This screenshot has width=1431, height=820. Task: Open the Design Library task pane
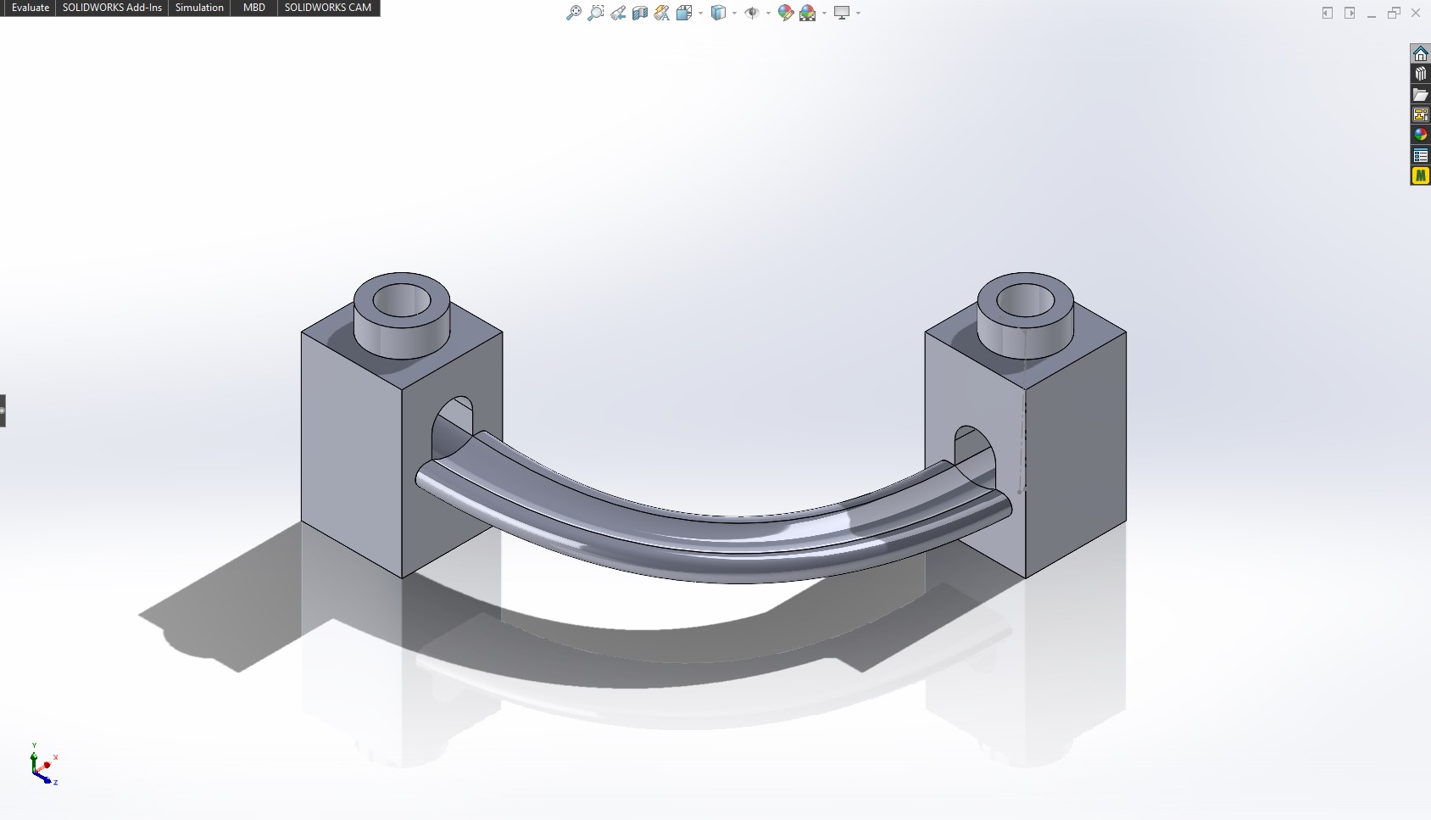(x=1421, y=74)
